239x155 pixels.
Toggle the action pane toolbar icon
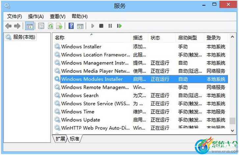pos(80,26)
